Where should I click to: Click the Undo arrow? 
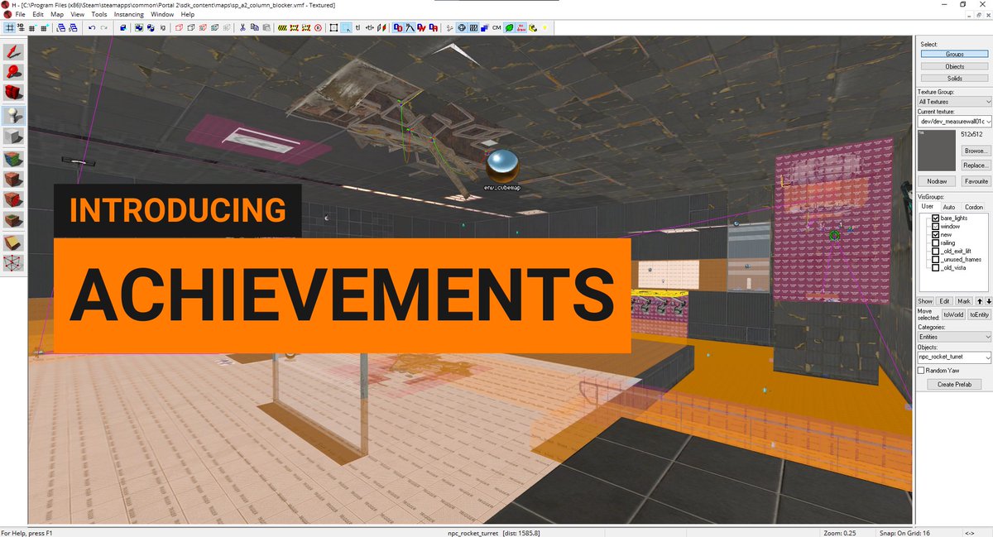pyautogui.click(x=92, y=27)
